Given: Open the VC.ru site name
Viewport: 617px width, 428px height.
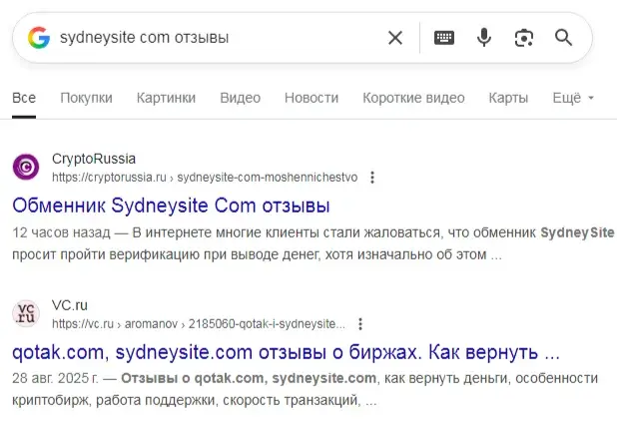Looking at the screenshot, I should (70, 305).
